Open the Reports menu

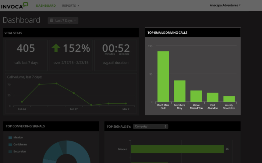(x=70, y=6)
